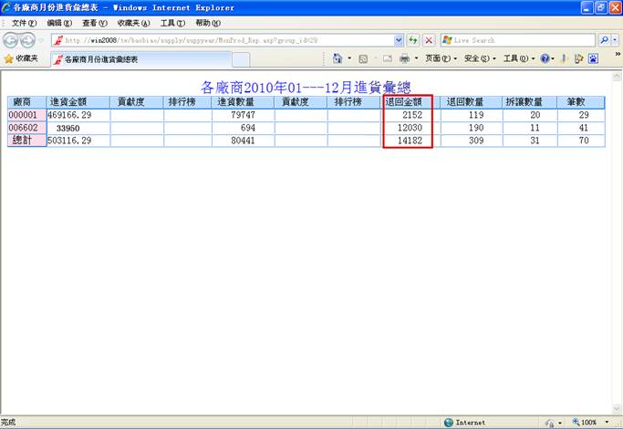This screenshot has height=429, width=623.
Task: Click vendor code 000001 in the table
Action: click(24, 116)
